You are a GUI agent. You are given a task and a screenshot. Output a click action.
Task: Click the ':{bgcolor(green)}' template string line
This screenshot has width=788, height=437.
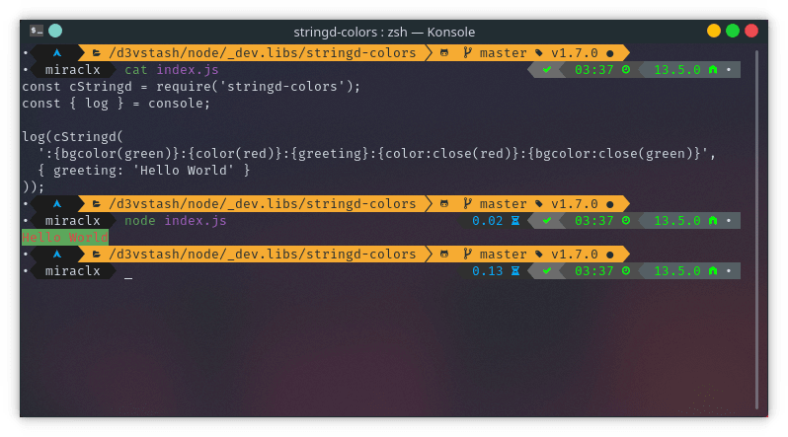click(x=377, y=154)
